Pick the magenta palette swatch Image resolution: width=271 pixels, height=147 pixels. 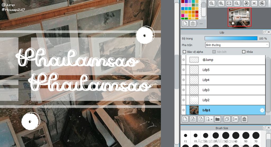pyautogui.click(x=183, y=16)
